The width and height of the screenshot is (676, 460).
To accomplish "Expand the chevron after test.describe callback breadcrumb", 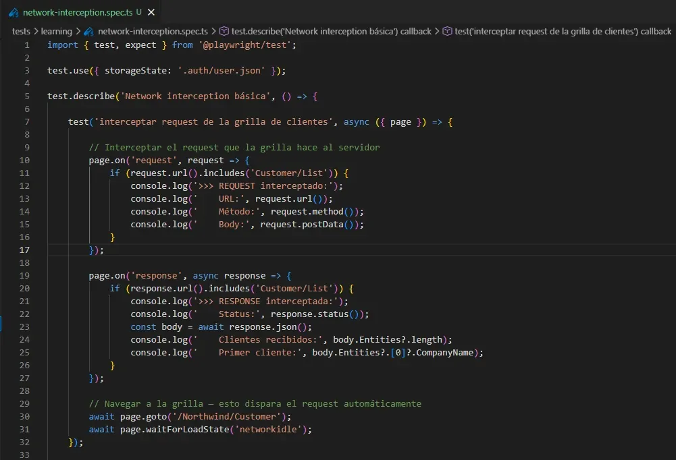I will pyautogui.click(x=437, y=32).
